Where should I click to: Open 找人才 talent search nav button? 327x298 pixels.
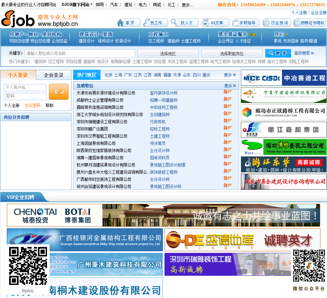(x=184, y=23)
